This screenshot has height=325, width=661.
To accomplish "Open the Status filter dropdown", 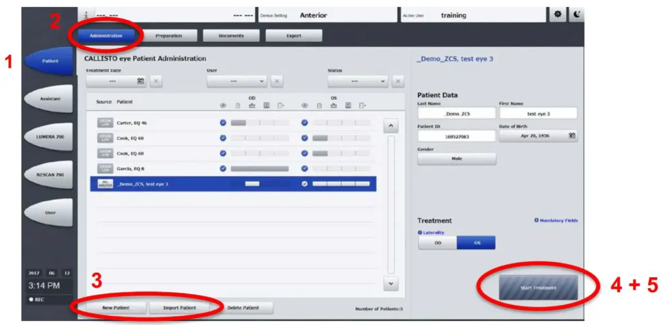I will 358,81.
